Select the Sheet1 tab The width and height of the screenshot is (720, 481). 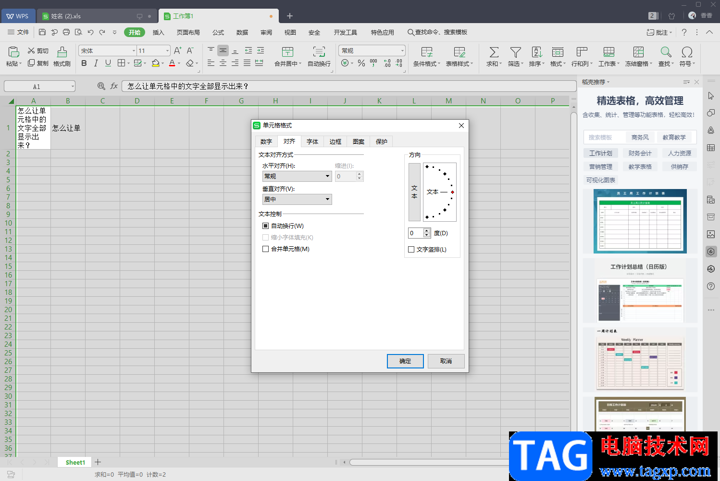tap(75, 462)
